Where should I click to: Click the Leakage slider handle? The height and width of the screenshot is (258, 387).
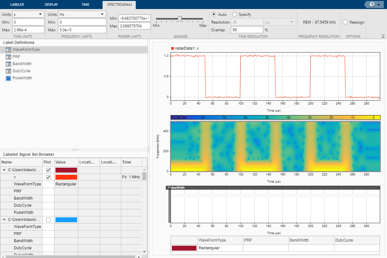[x=180, y=19]
